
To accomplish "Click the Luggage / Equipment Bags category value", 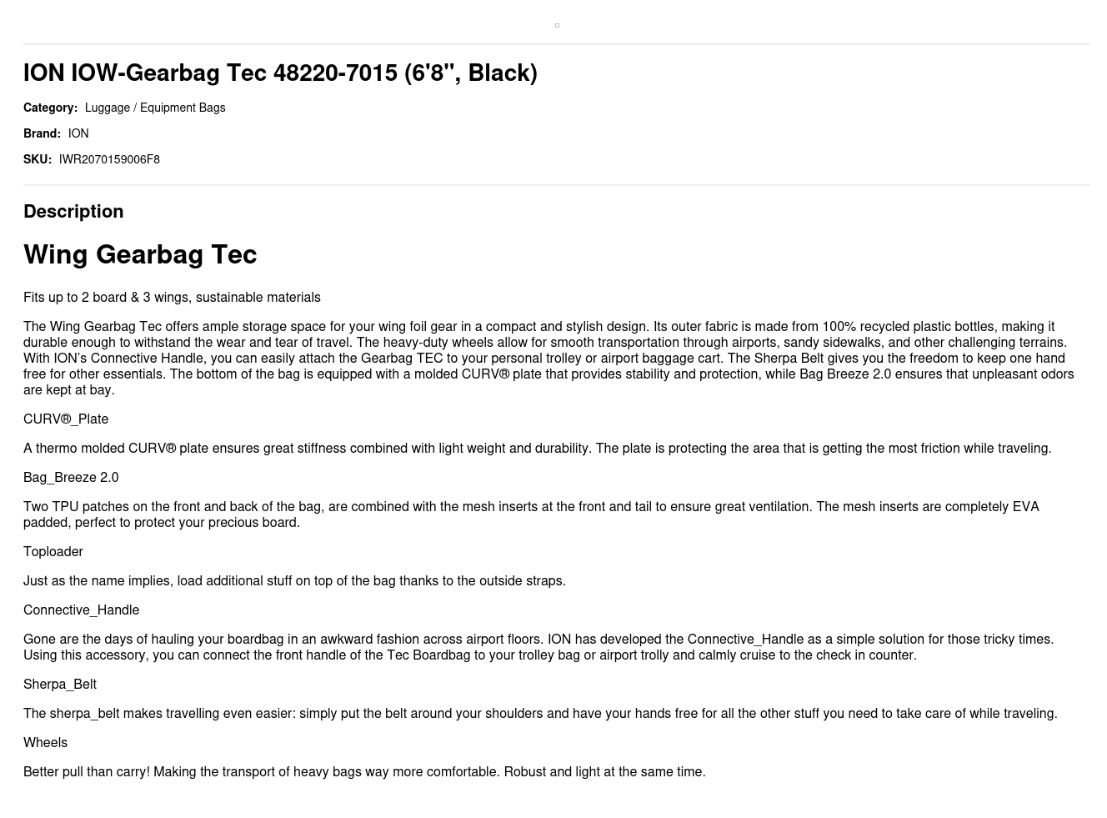I will tap(155, 108).
